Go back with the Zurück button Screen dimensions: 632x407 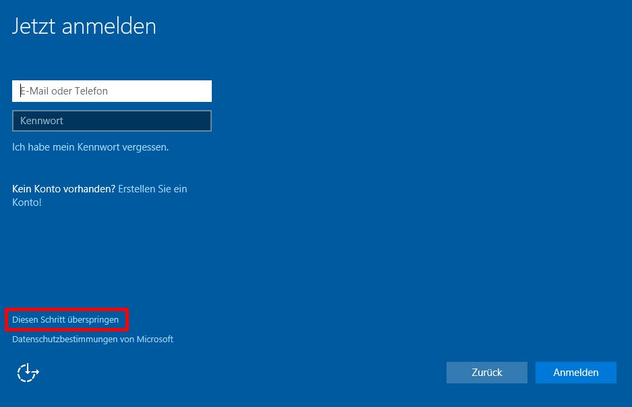[486, 373]
